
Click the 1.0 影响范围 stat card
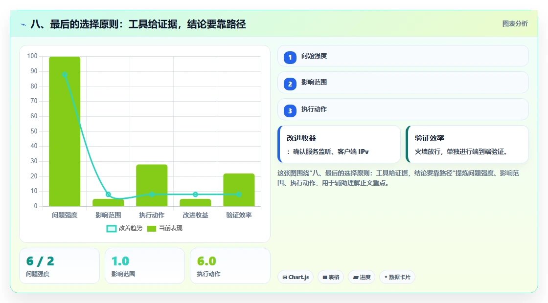click(145, 266)
